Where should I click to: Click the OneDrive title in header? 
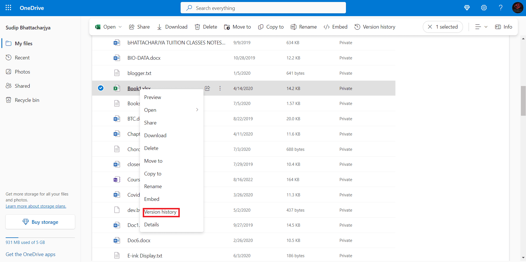pos(32,8)
